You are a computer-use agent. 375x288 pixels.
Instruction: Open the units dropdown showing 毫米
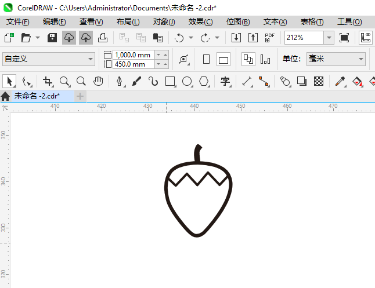(x=336, y=59)
